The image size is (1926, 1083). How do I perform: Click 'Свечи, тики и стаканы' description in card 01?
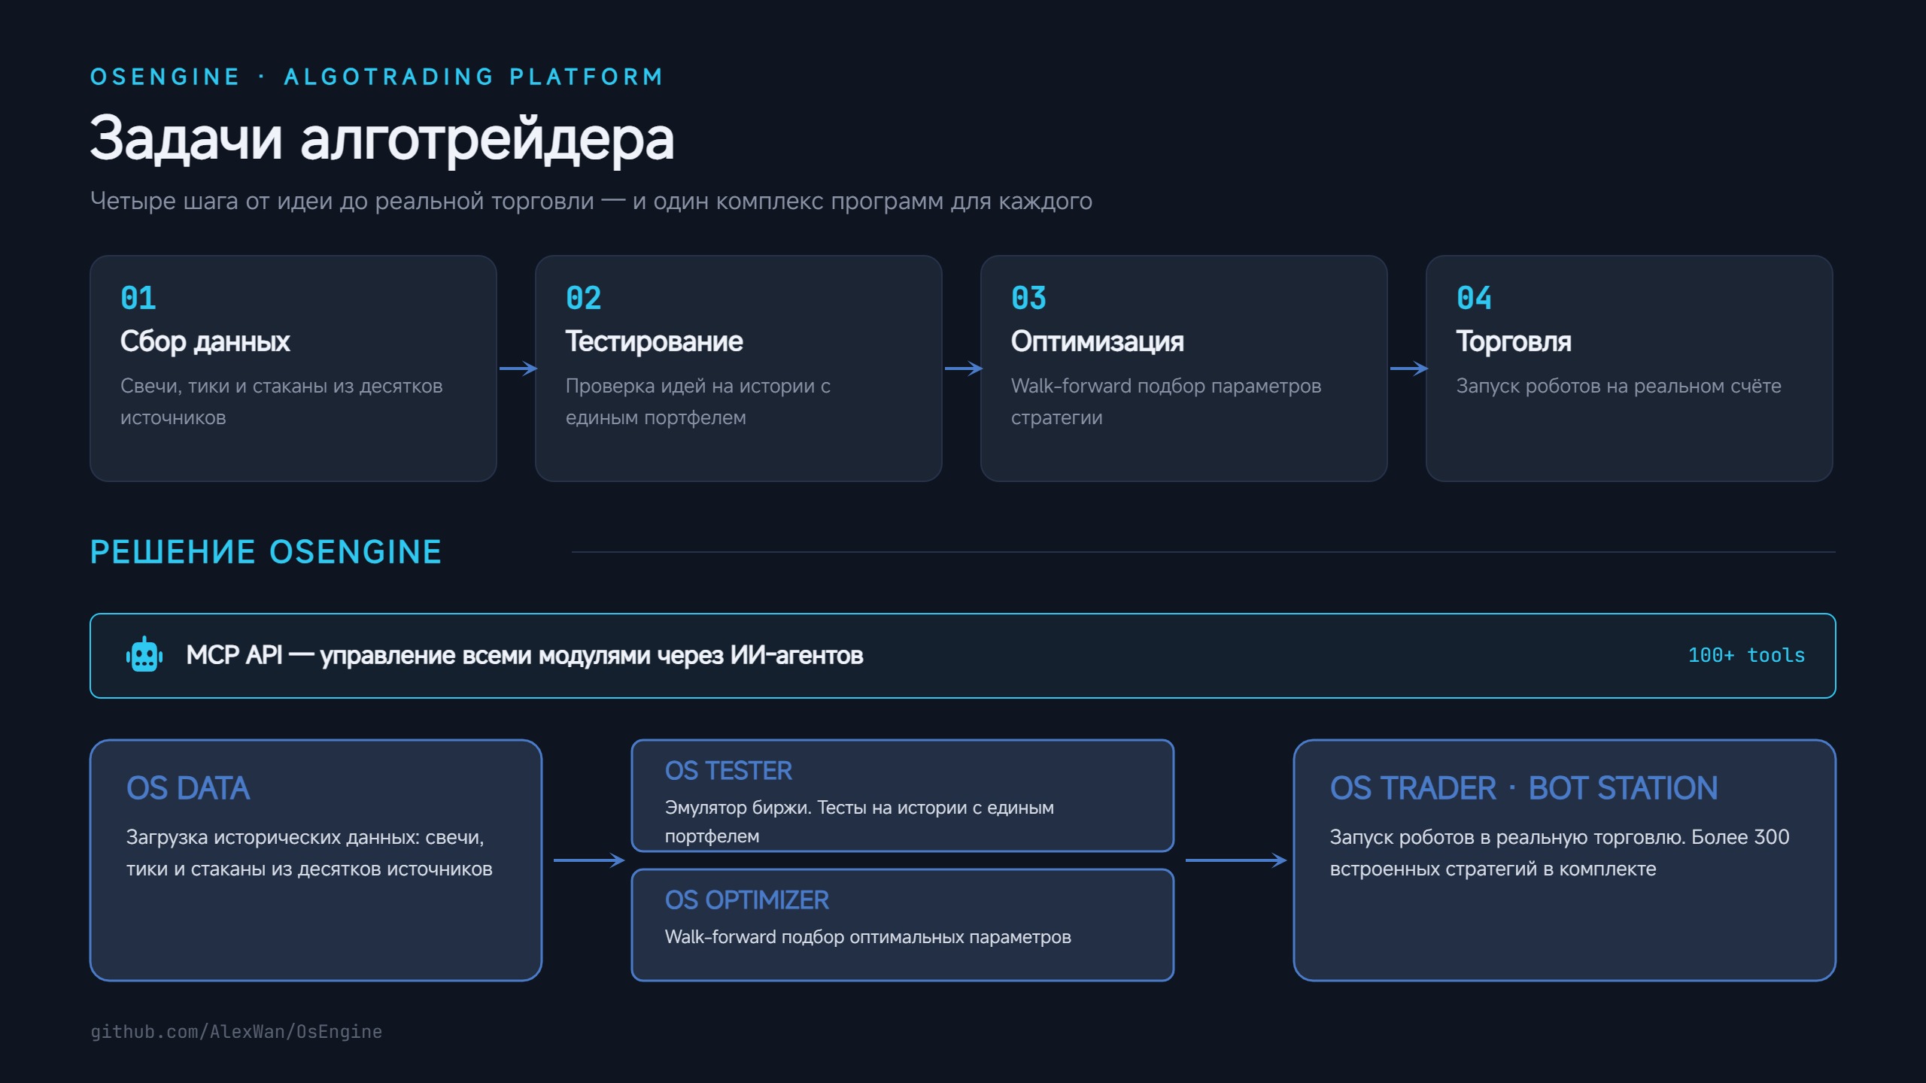281,402
